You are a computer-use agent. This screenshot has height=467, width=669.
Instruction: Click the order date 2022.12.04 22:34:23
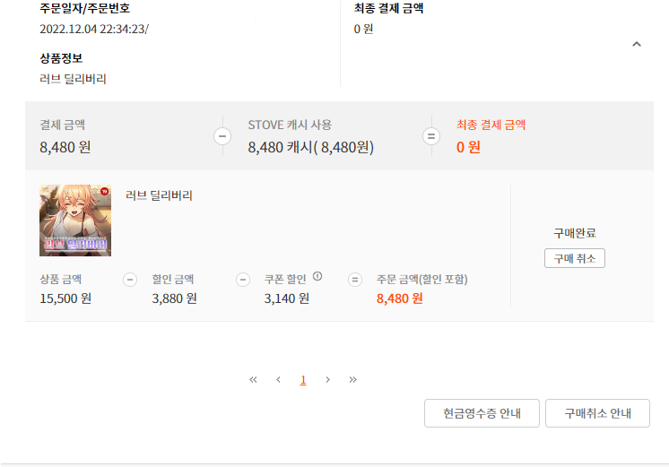pyautogui.click(x=93, y=29)
